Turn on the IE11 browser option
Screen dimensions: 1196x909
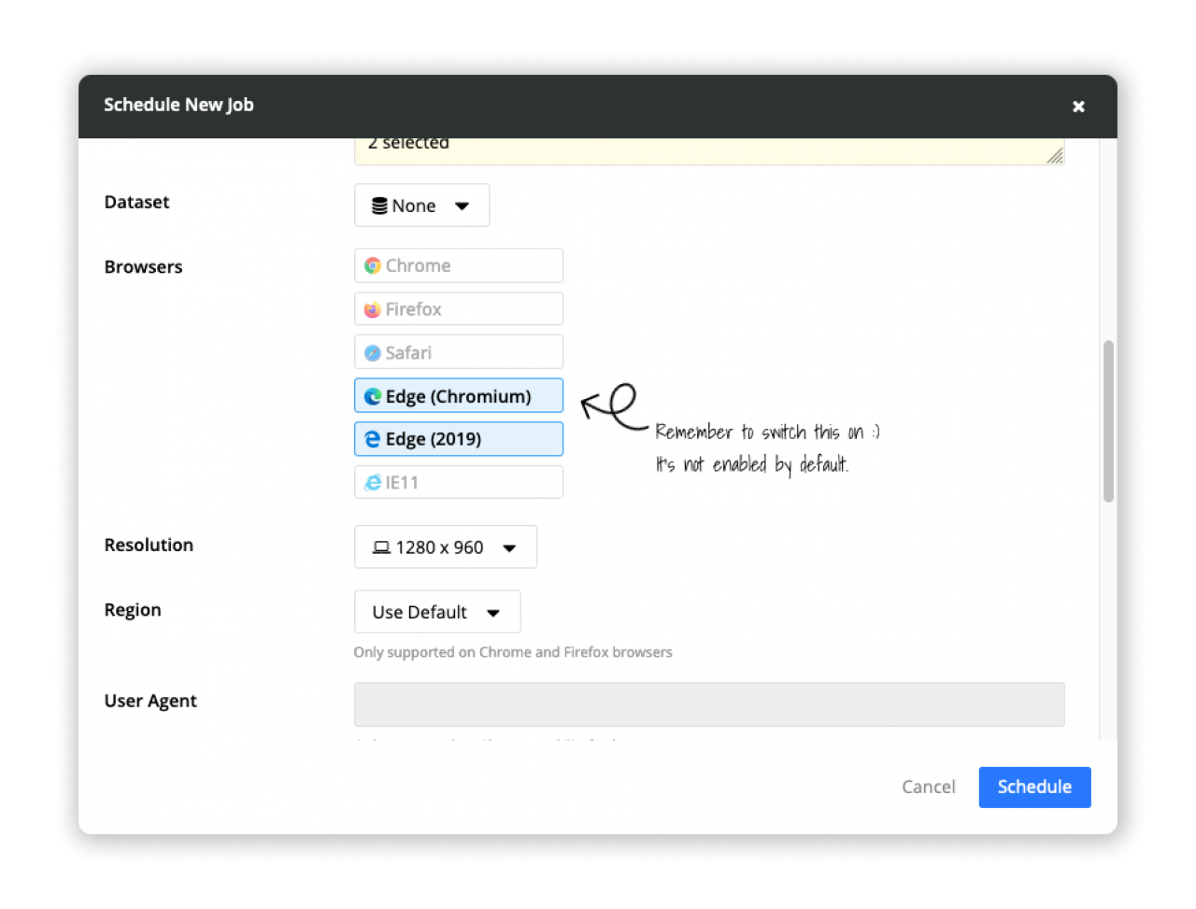tap(458, 483)
